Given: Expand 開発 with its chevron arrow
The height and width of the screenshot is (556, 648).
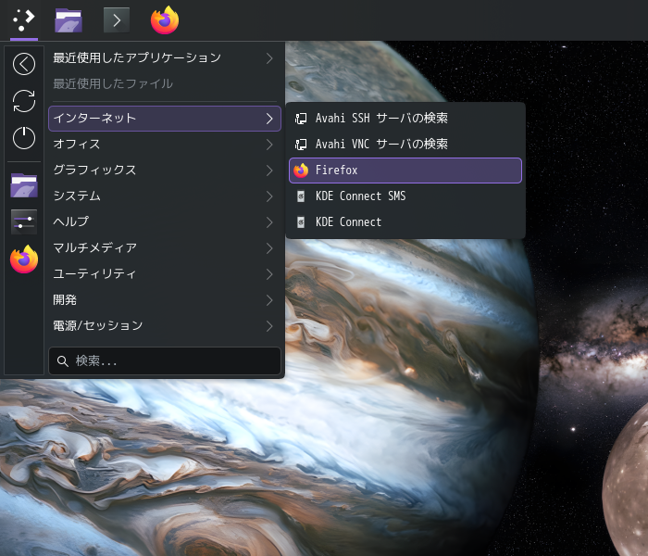Looking at the screenshot, I should coord(269,300).
